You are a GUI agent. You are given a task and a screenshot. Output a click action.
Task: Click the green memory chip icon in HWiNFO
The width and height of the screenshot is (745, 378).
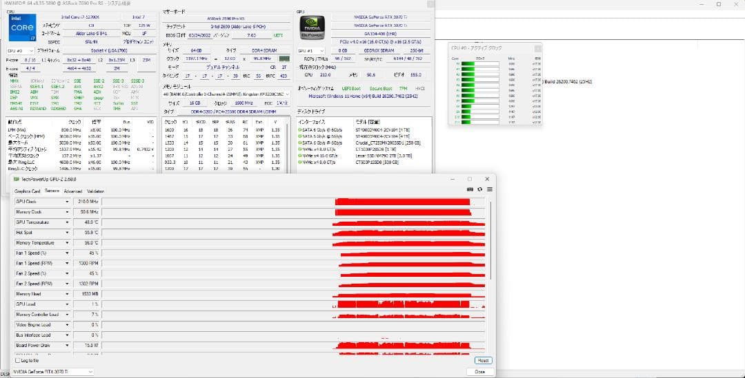click(284, 59)
